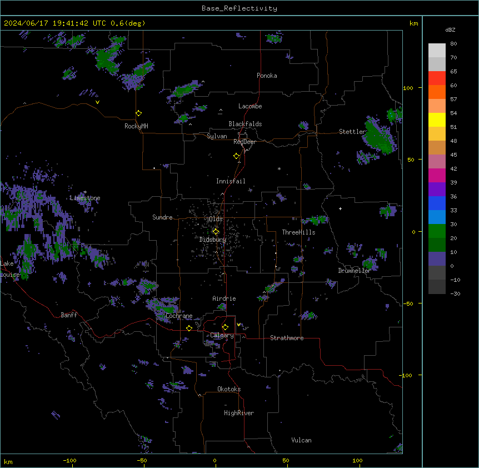Click the HighRiver label
This screenshot has width=479, height=468.
tap(239, 413)
